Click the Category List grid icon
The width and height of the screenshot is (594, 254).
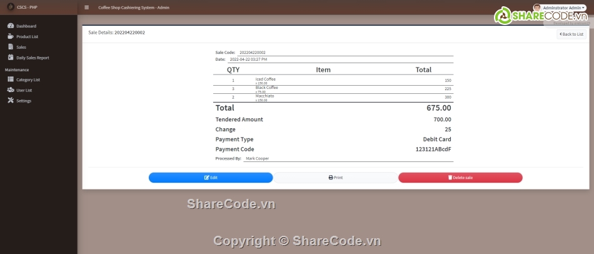11,79
